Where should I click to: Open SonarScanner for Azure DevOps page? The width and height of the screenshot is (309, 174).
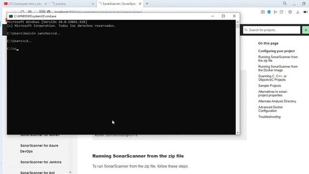pyautogui.click(x=39, y=148)
